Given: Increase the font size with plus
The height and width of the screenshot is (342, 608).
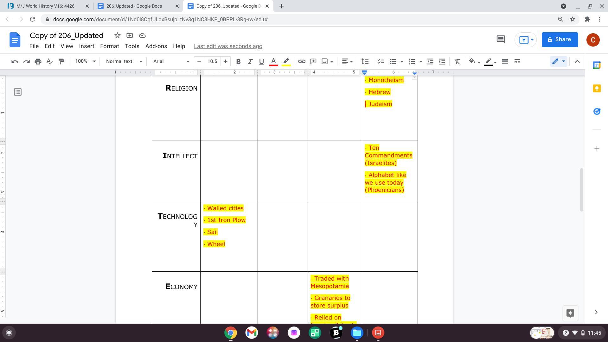Looking at the screenshot, I should pos(226,61).
